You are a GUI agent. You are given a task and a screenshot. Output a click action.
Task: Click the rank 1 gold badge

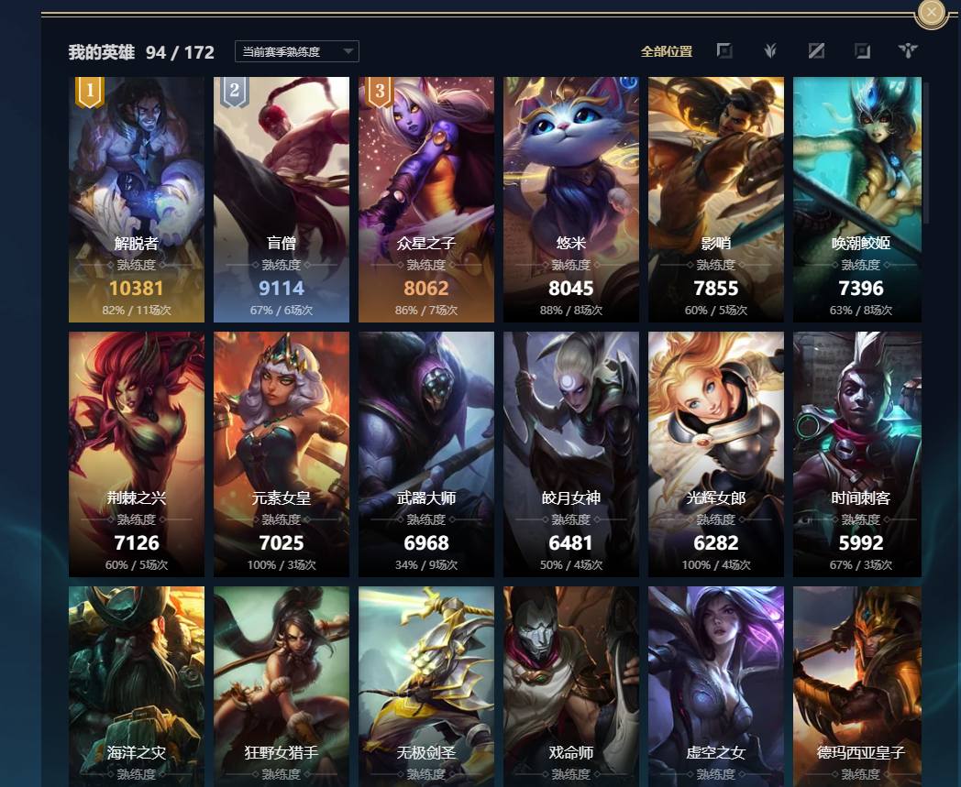coord(90,92)
